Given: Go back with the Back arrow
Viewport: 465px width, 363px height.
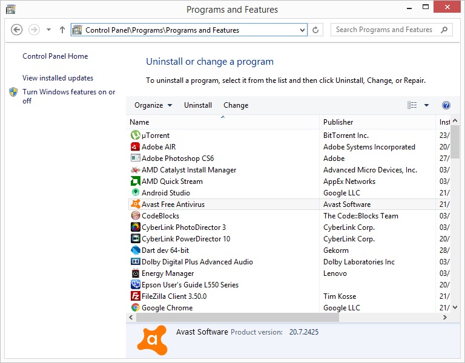Looking at the screenshot, I should 16,30.
